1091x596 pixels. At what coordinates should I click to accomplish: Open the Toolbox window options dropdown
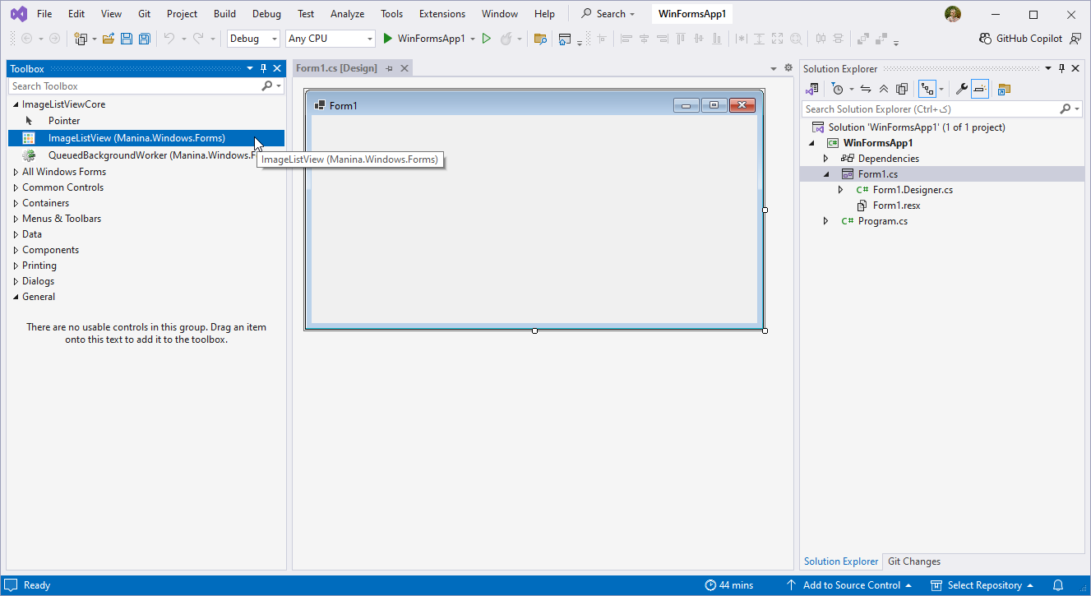click(x=250, y=69)
